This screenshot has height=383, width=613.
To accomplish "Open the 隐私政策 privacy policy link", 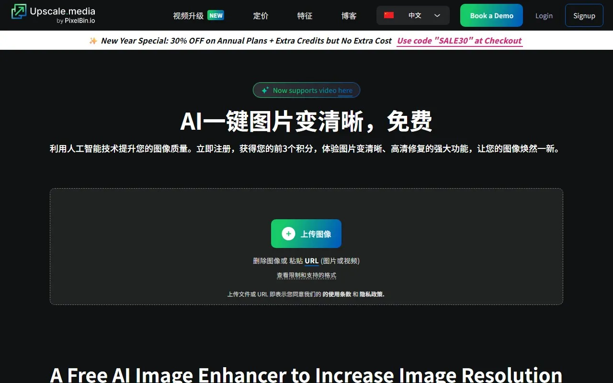I will 372,294.
